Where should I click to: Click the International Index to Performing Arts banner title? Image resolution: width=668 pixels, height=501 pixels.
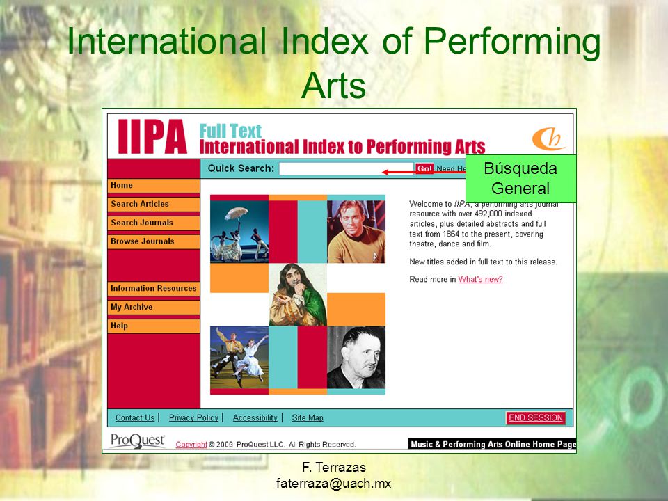342,147
